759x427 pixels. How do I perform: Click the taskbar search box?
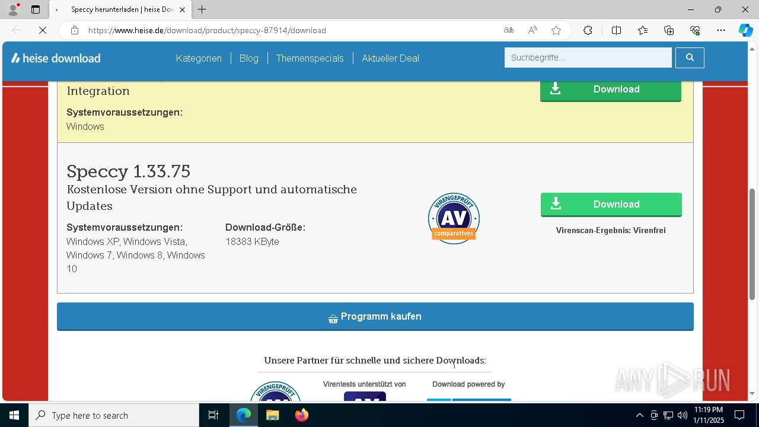(x=114, y=415)
